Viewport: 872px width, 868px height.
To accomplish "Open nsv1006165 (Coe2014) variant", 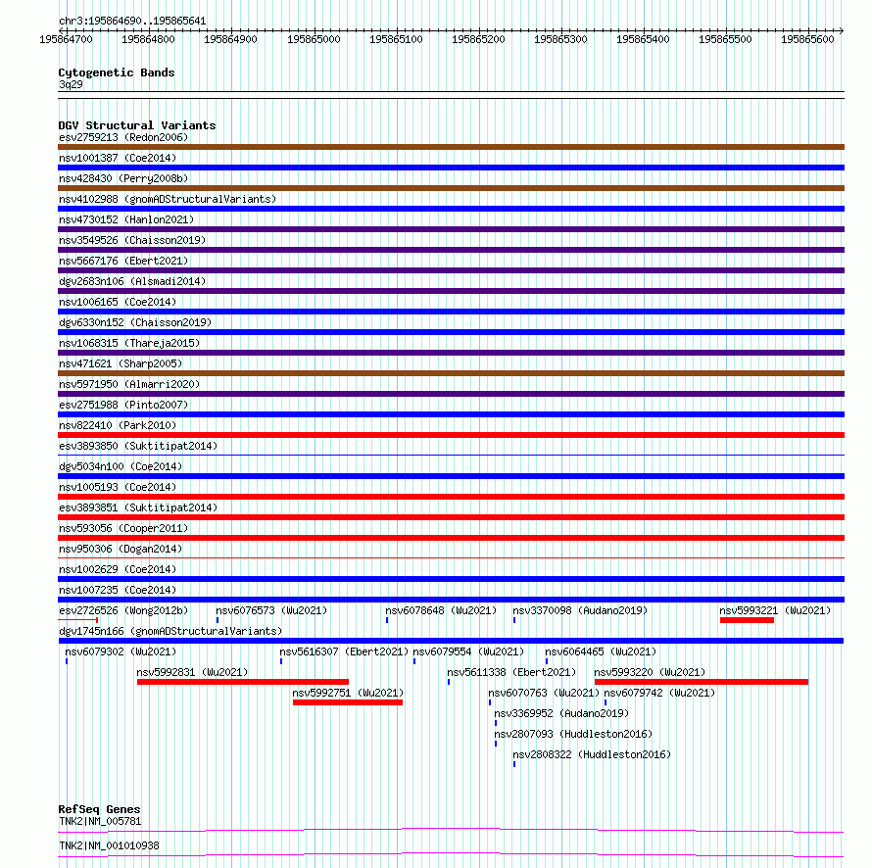I will click(x=118, y=302).
